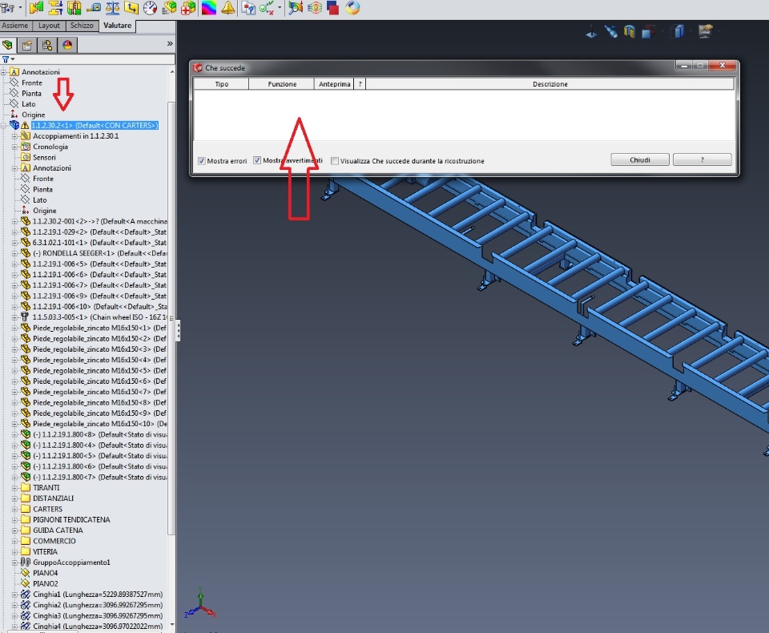Click the first toolbar icon with pipes
Image resolution: width=769 pixels, height=633 pixels.
click(7, 7)
